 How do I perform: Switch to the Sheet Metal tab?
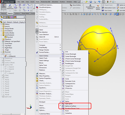tap(25, 14)
